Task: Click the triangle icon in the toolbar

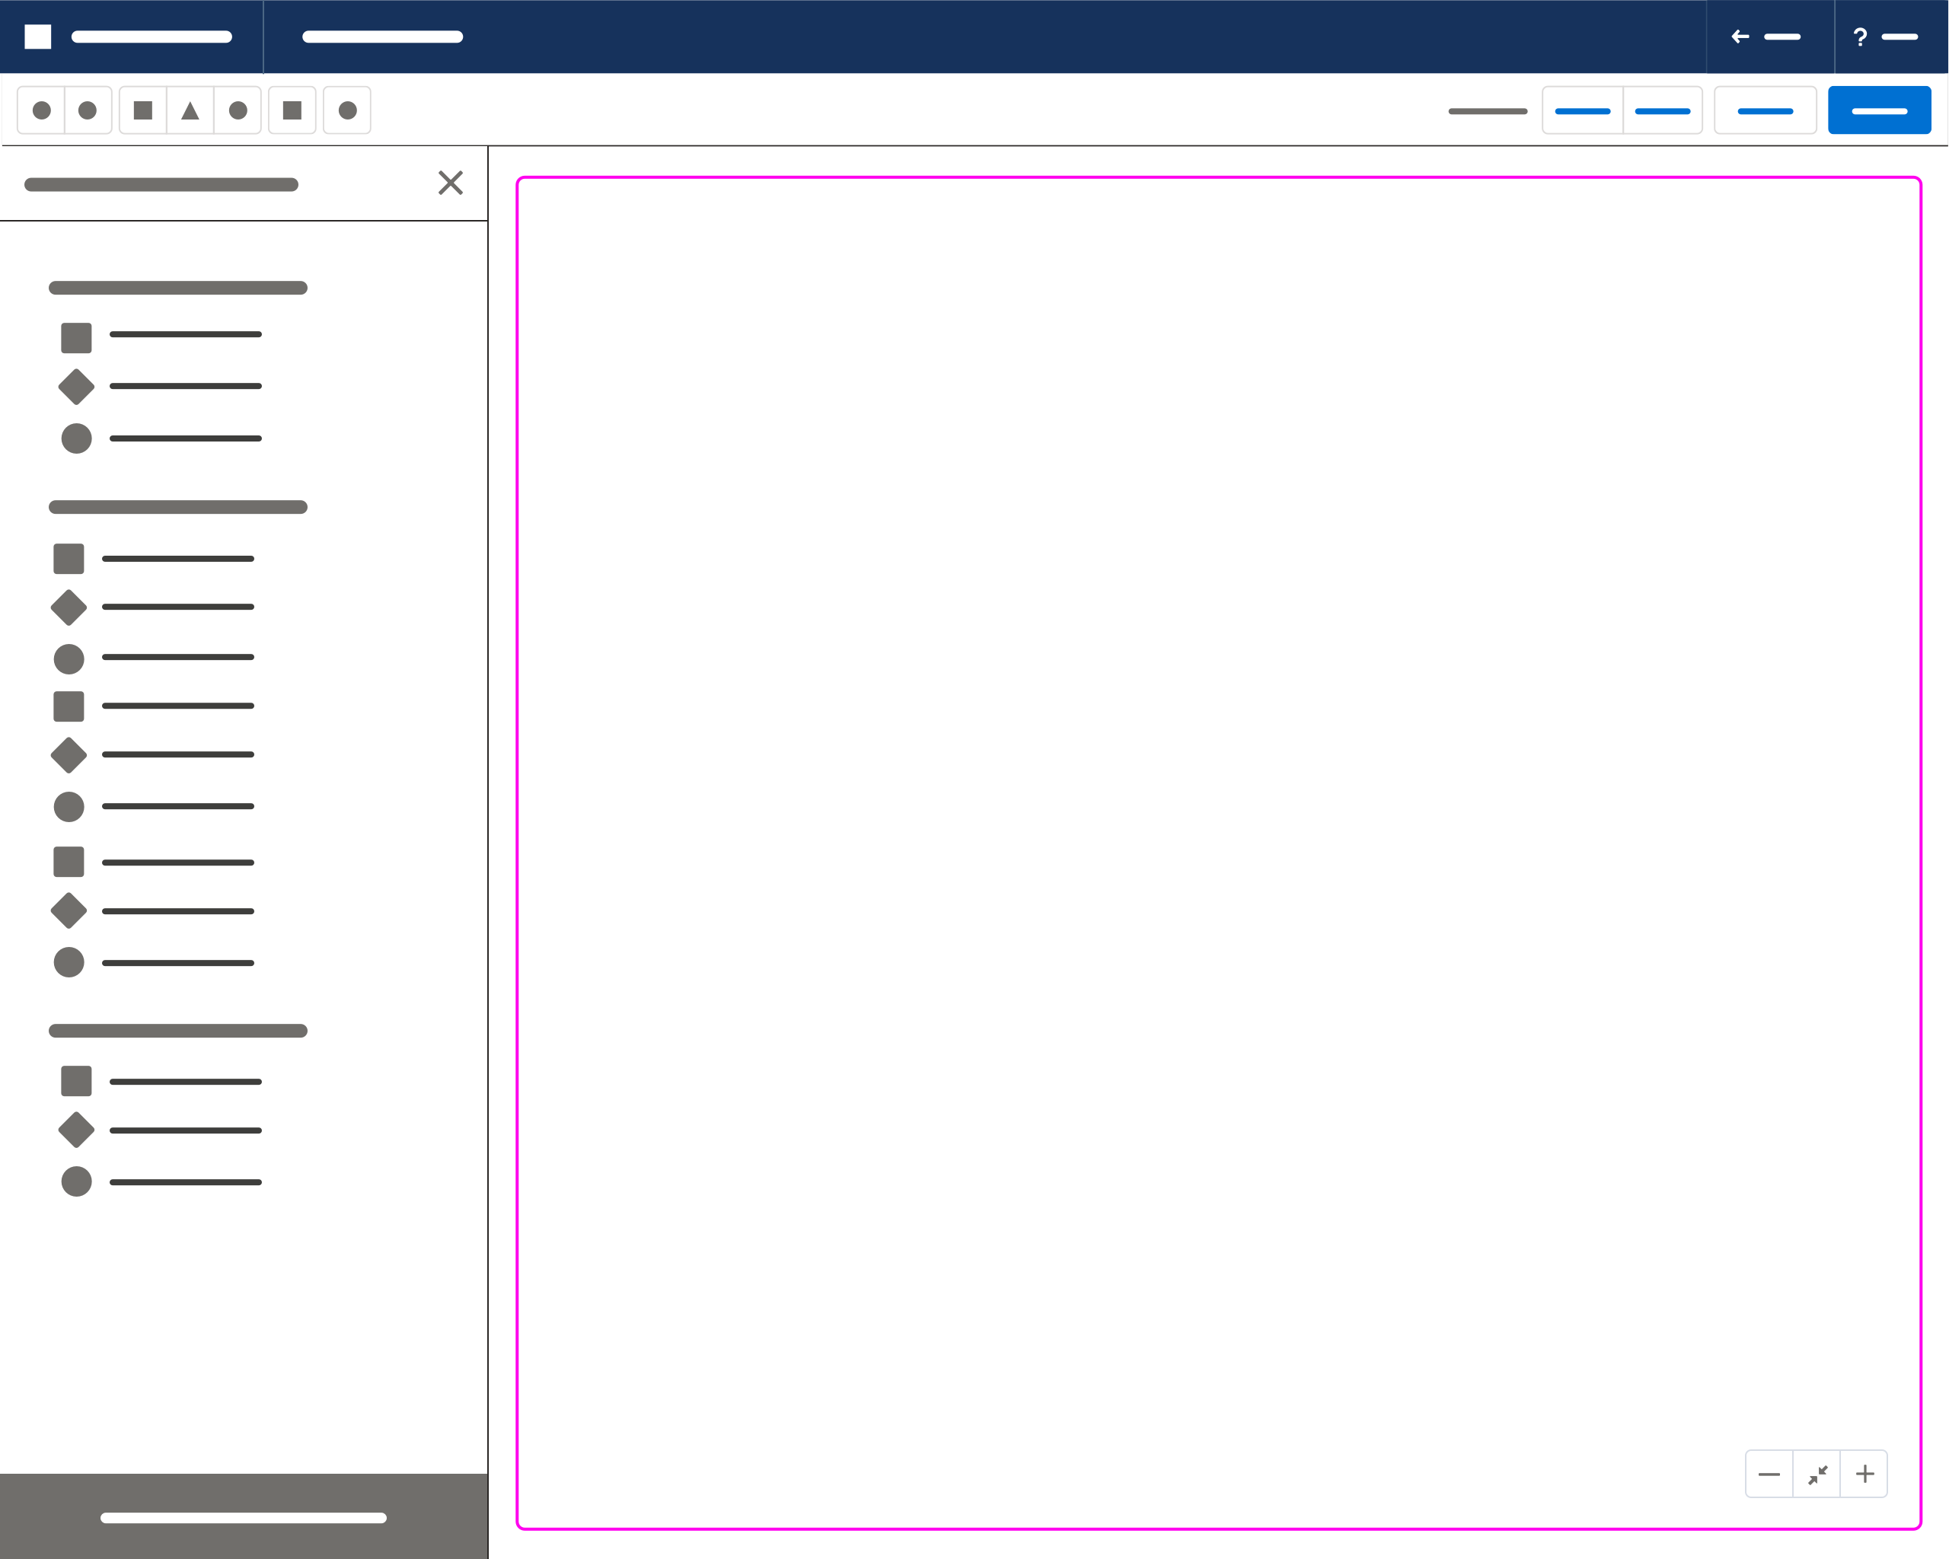Action: (190, 110)
